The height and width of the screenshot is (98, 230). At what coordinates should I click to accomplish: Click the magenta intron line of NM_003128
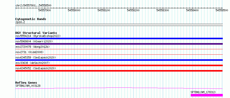click(119, 88)
